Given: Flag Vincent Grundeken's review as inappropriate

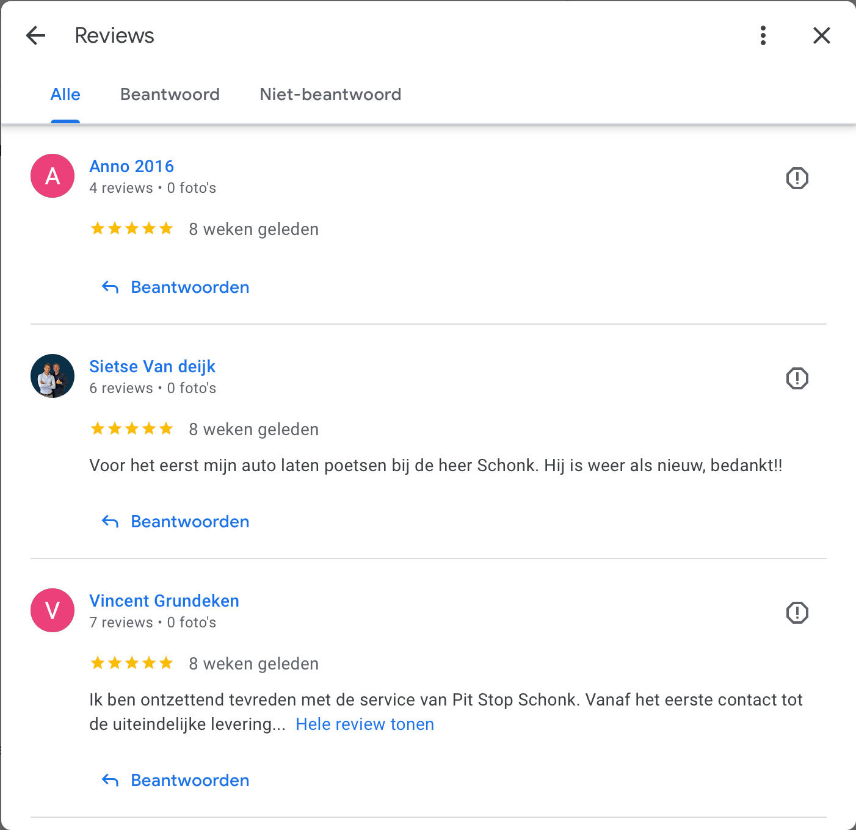Looking at the screenshot, I should point(797,613).
